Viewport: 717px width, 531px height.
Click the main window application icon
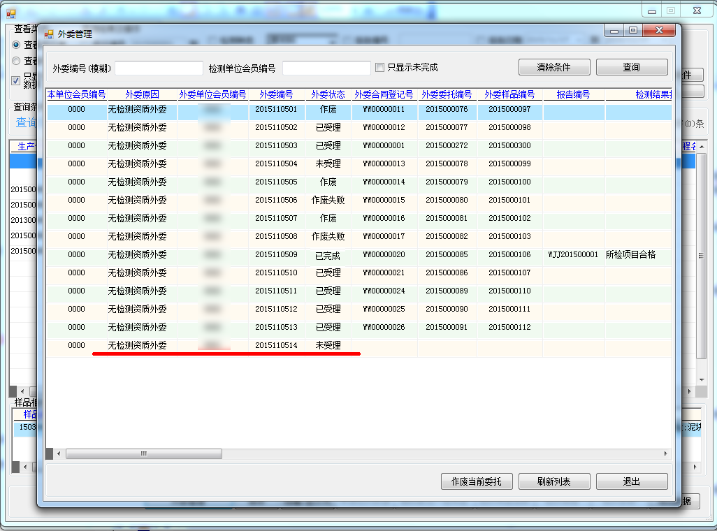11,12
